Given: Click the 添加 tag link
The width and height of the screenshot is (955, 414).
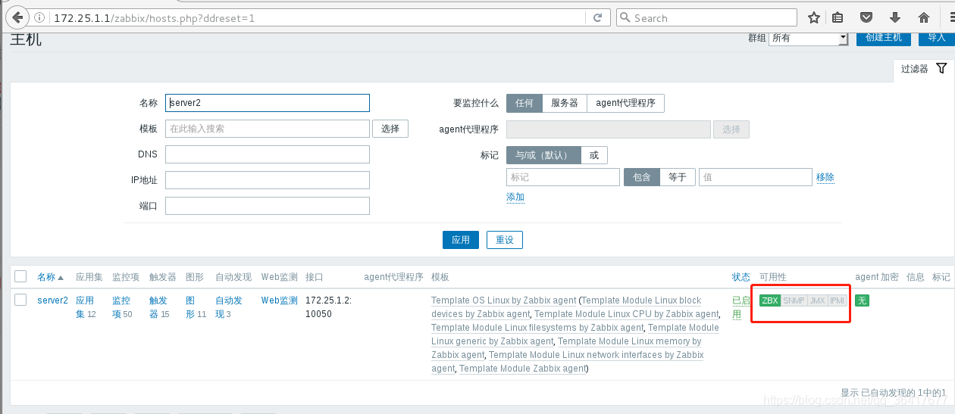Looking at the screenshot, I should coord(515,197).
